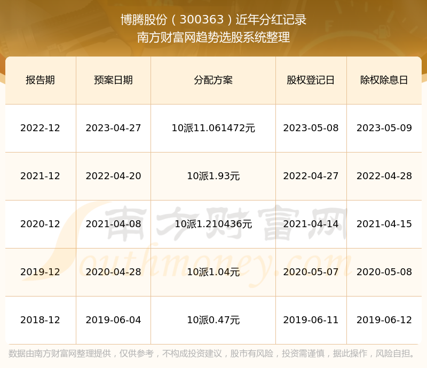Click report period cell 2018-12
Image resolution: width=427 pixels, height=368 pixels.
(x=41, y=319)
